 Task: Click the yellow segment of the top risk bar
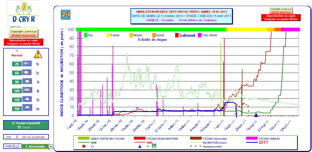(247, 30)
